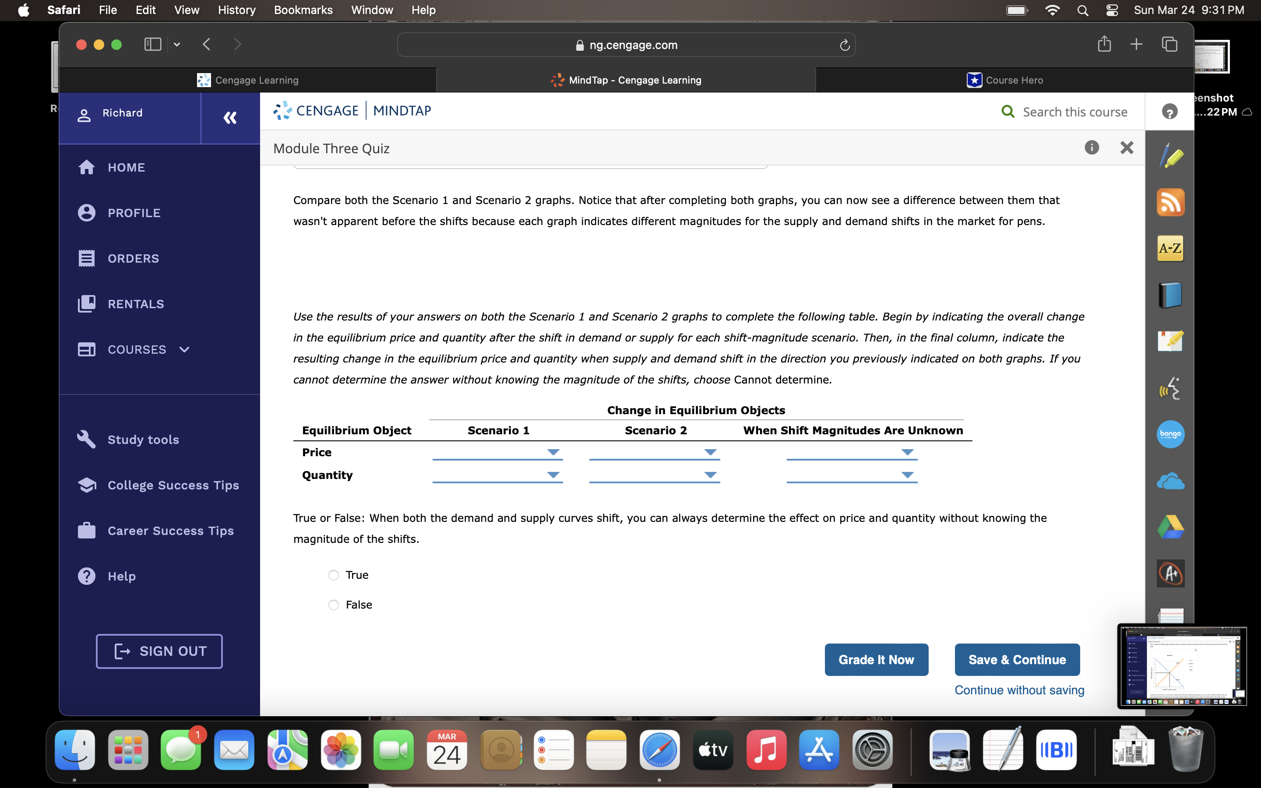Open the RSS feed app icon
Screen dimensions: 1261x788
point(1170,202)
